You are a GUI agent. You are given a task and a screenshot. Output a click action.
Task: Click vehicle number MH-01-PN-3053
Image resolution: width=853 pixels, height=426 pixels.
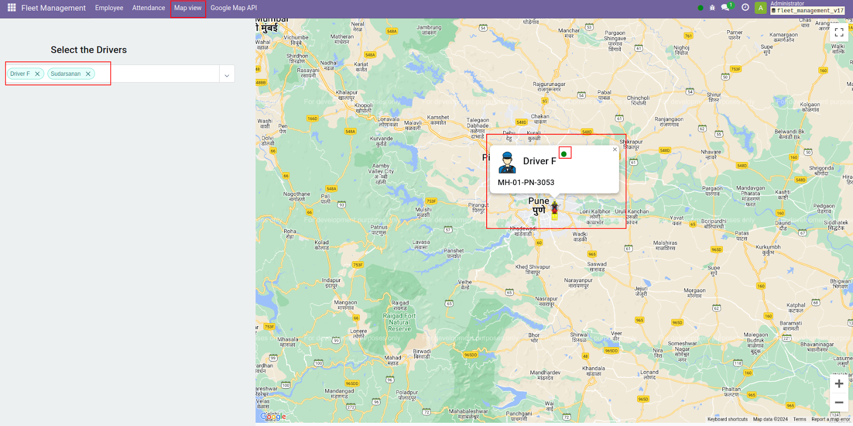point(526,182)
